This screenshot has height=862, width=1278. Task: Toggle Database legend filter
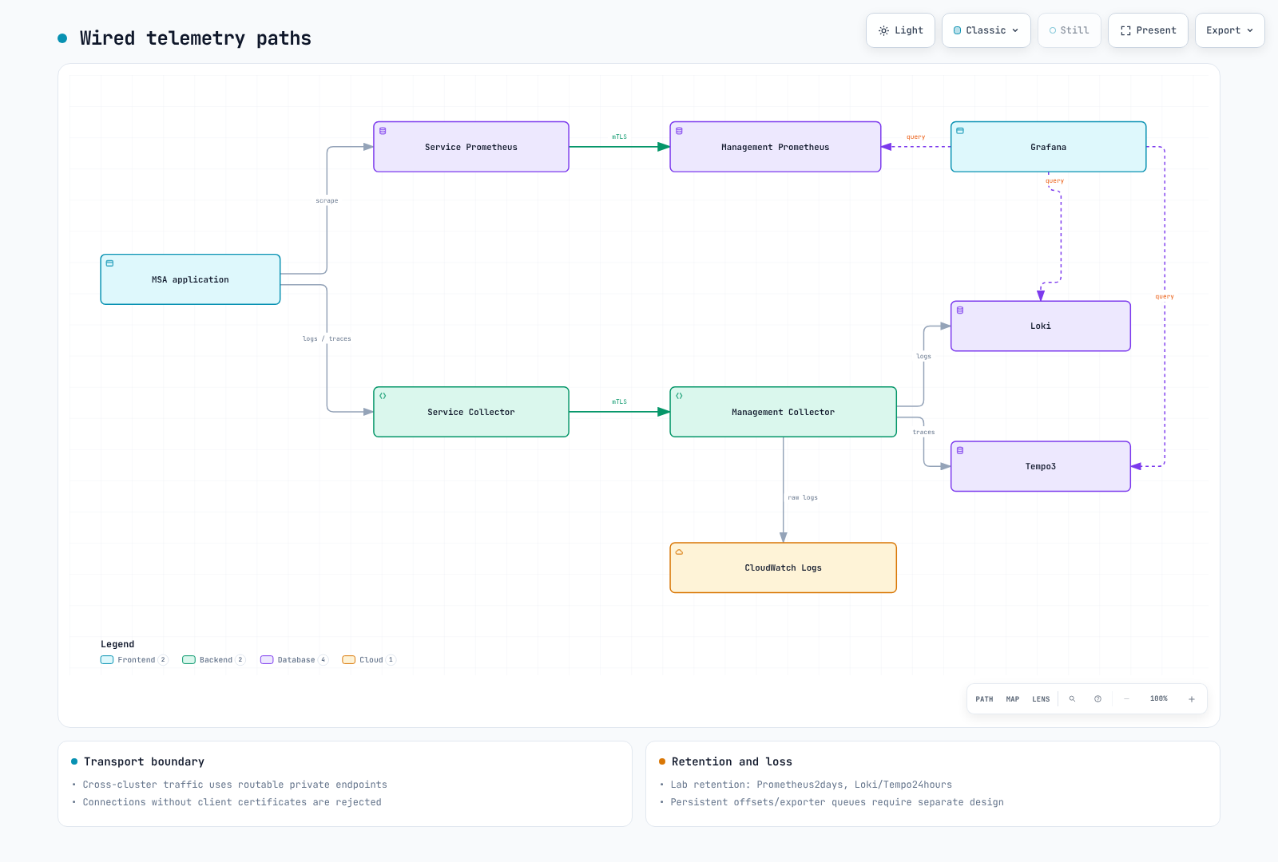tap(294, 660)
